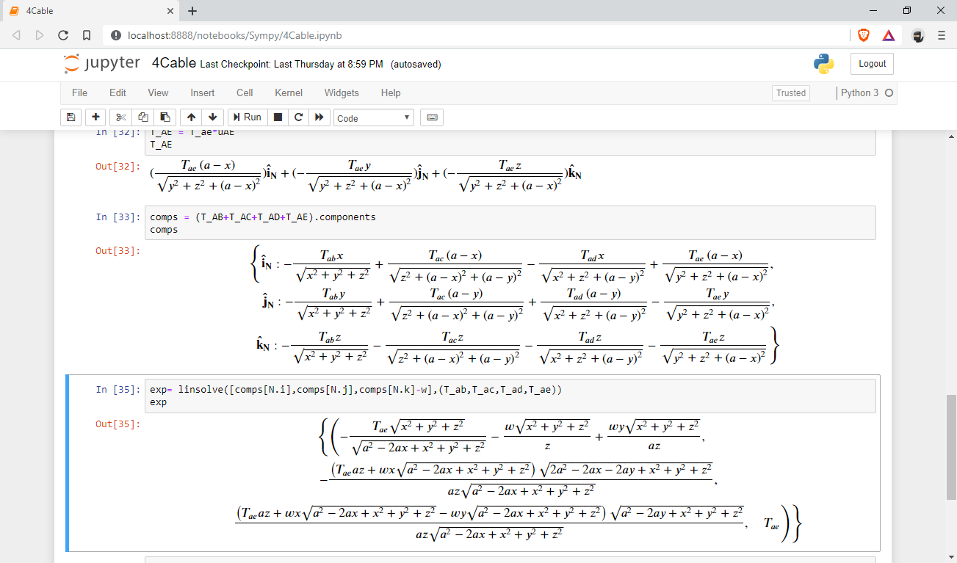The width and height of the screenshot is (957, 563).
Task: Copy selected cells icon
Action: pos(143,117)
